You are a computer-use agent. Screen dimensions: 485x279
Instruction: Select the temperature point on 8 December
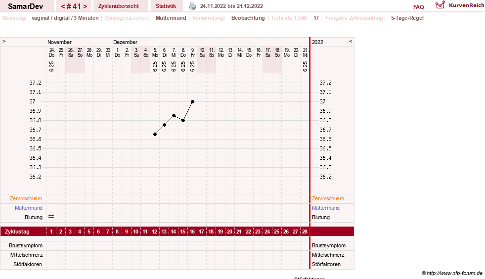[183, 121]
